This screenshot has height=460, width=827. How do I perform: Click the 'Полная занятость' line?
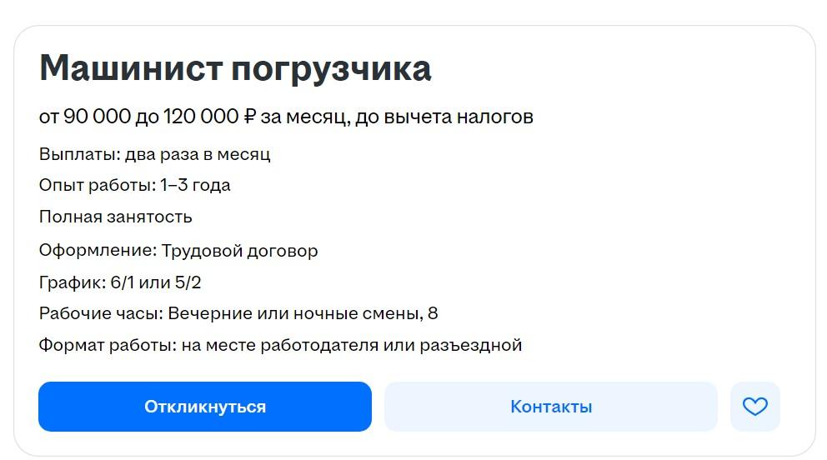click(116, 217)
